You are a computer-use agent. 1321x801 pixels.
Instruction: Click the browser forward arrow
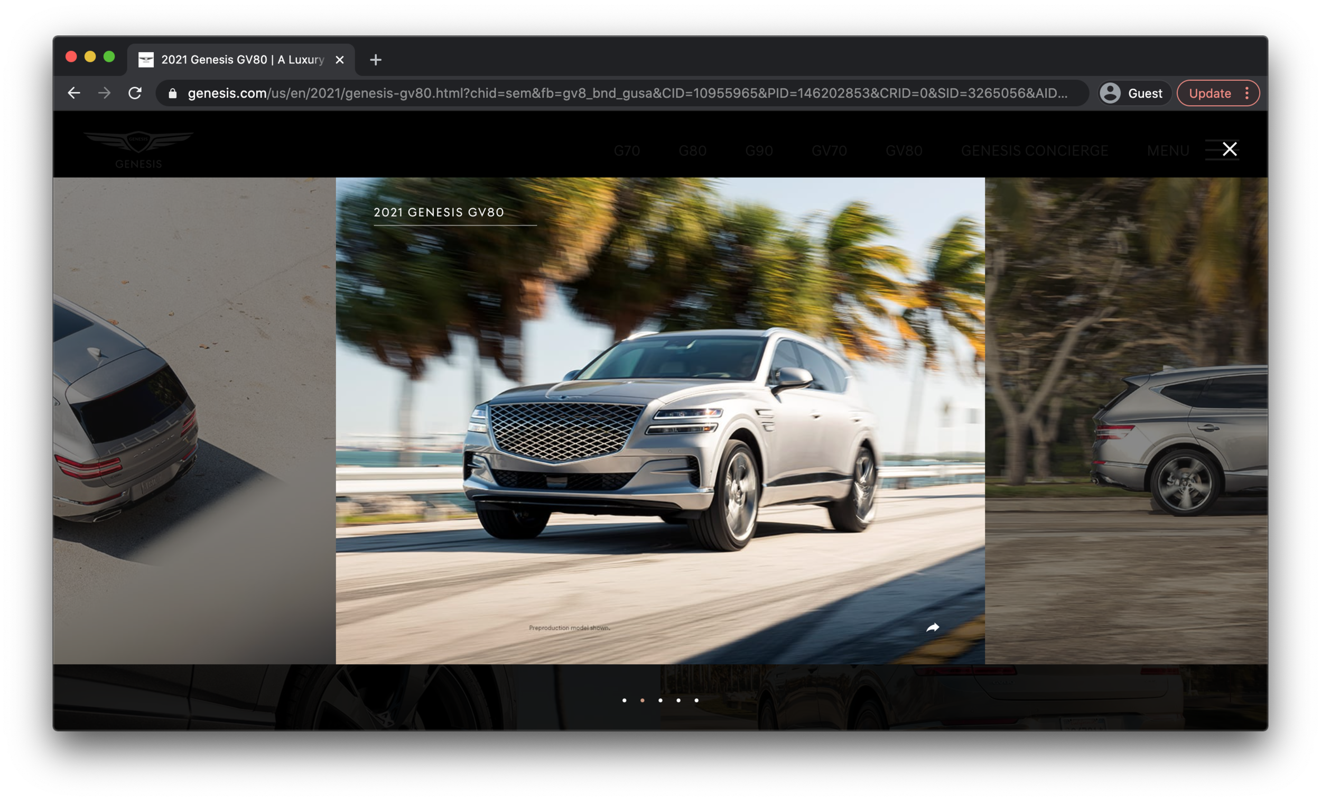[105, 94]
